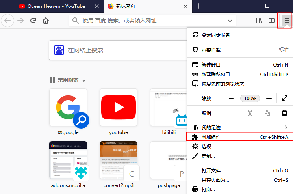293x194 pixels.
Task: Select the 新标签页 tab
Action: point(148,6)
